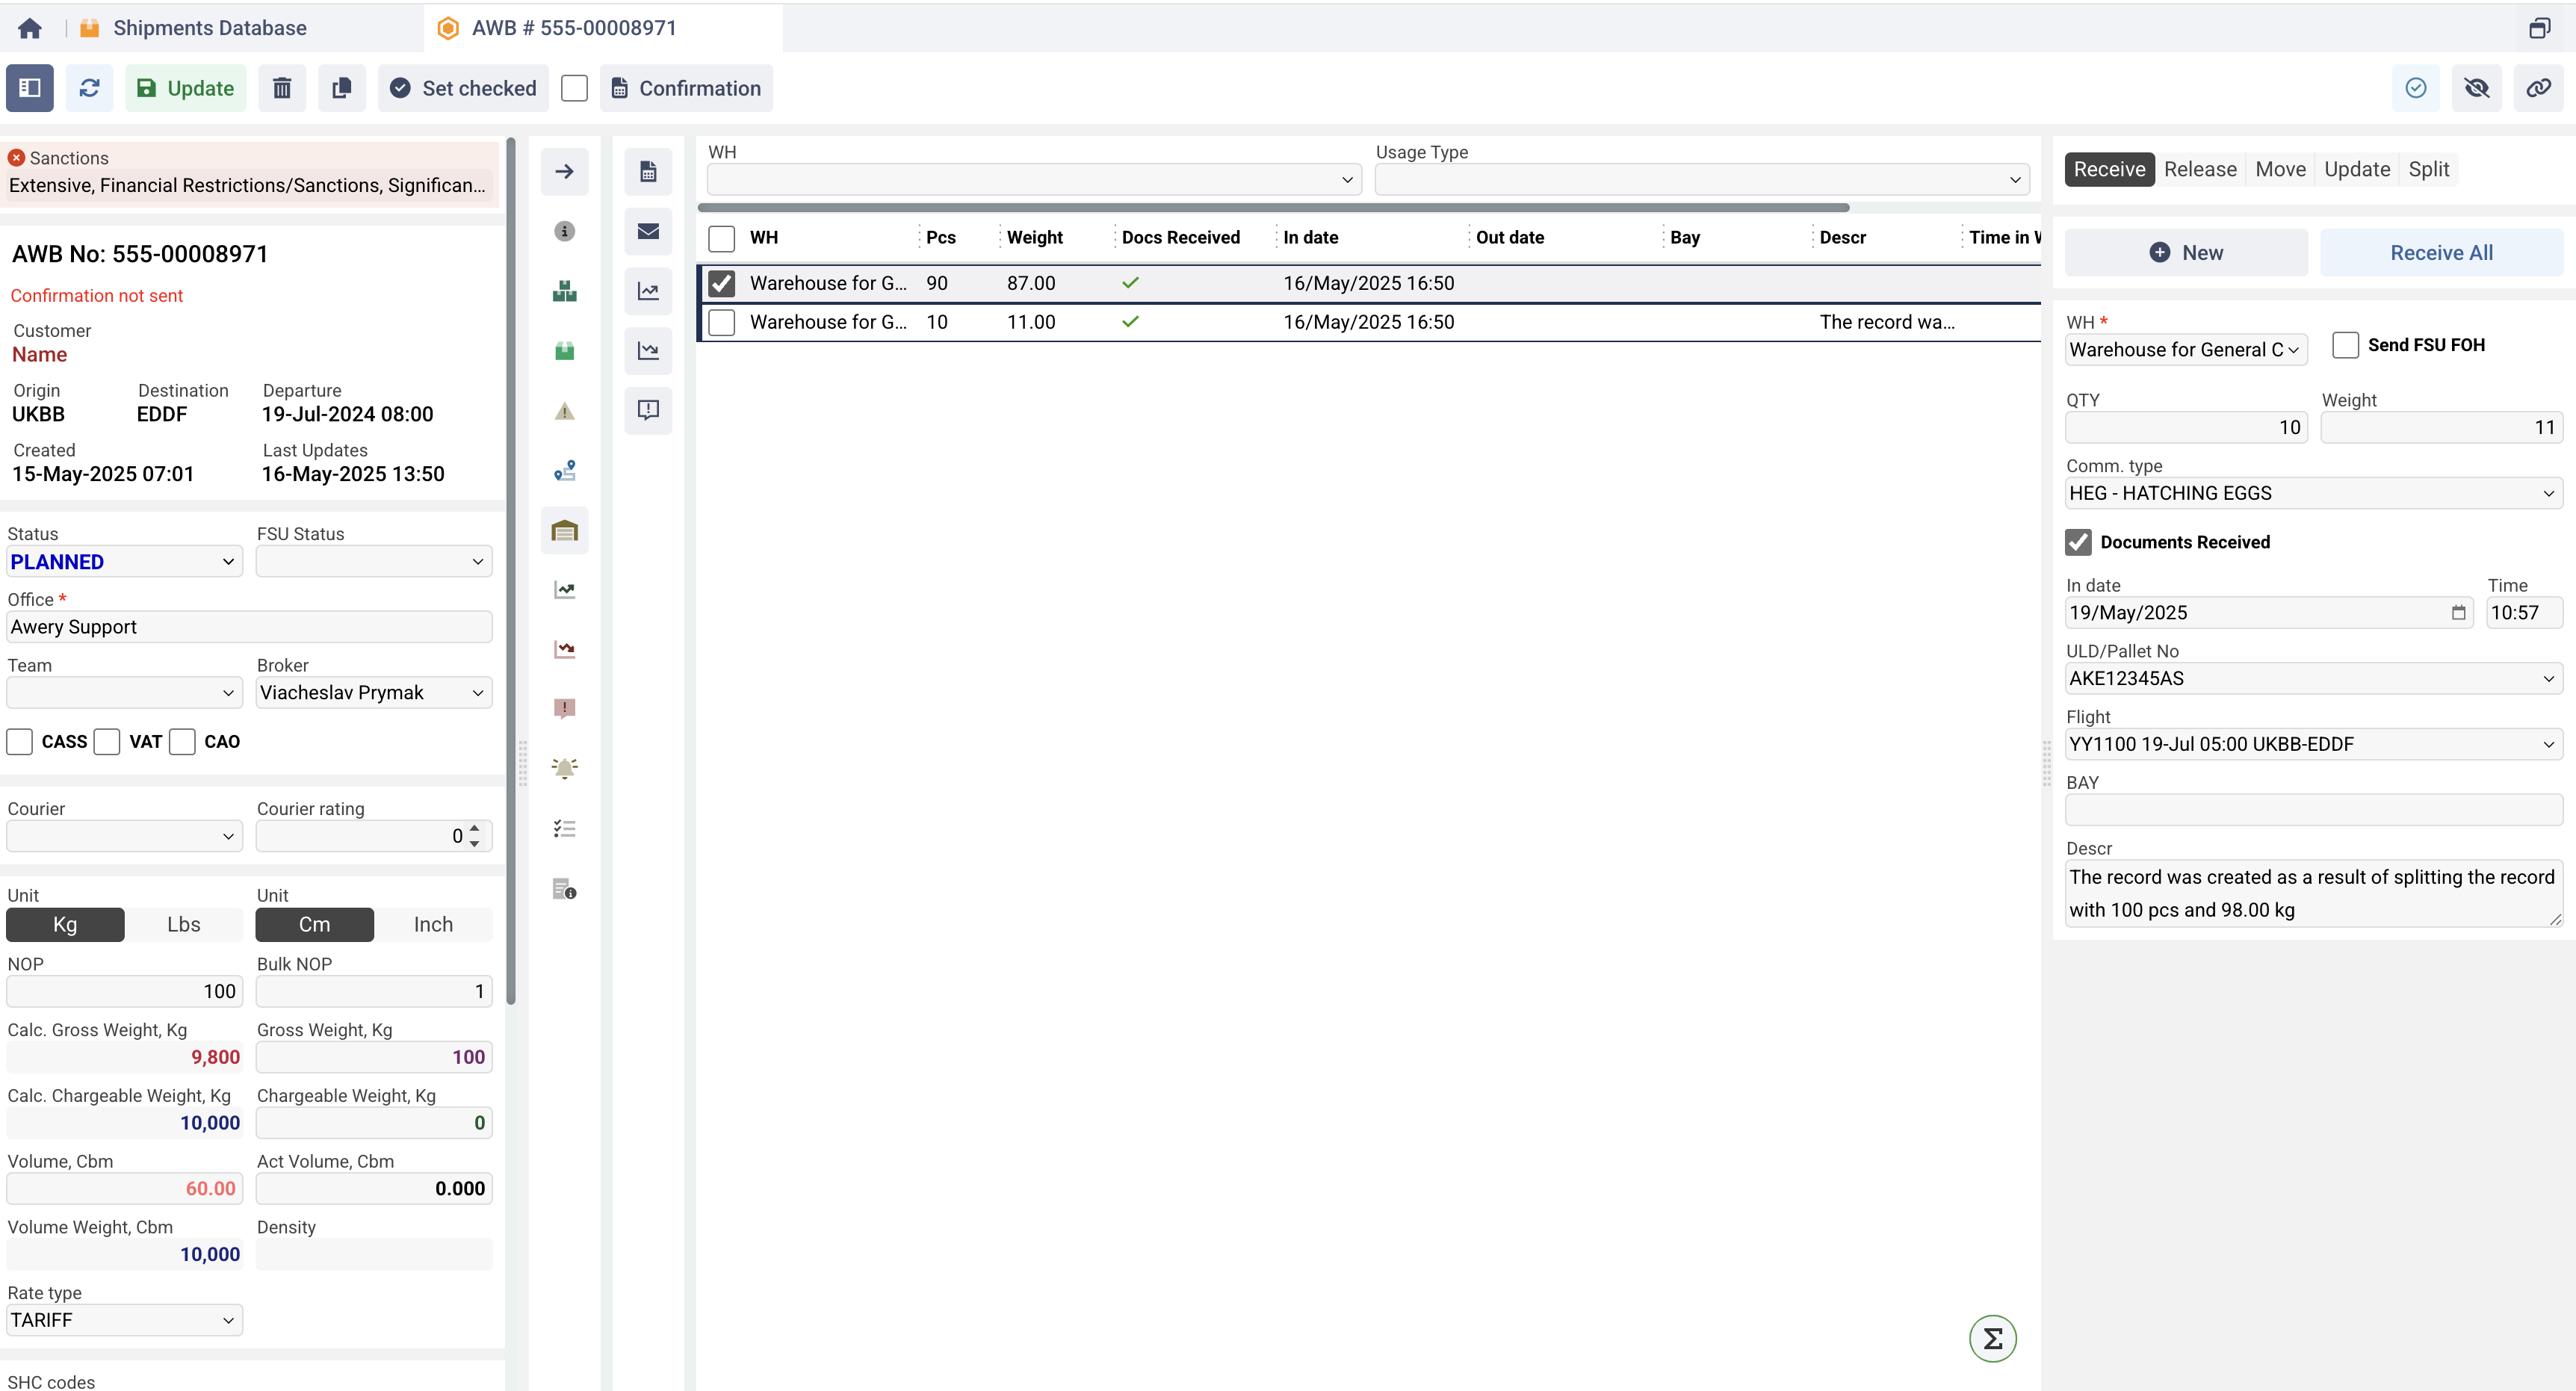This screenshot has height=1391, width=2576.
Task: Open the Shipments Database tab
Action: click(x=209, y=28)
